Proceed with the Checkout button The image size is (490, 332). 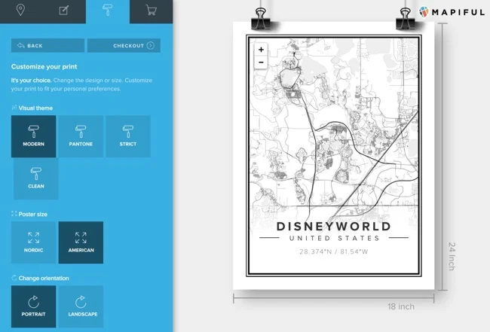[x=124, y=46]
